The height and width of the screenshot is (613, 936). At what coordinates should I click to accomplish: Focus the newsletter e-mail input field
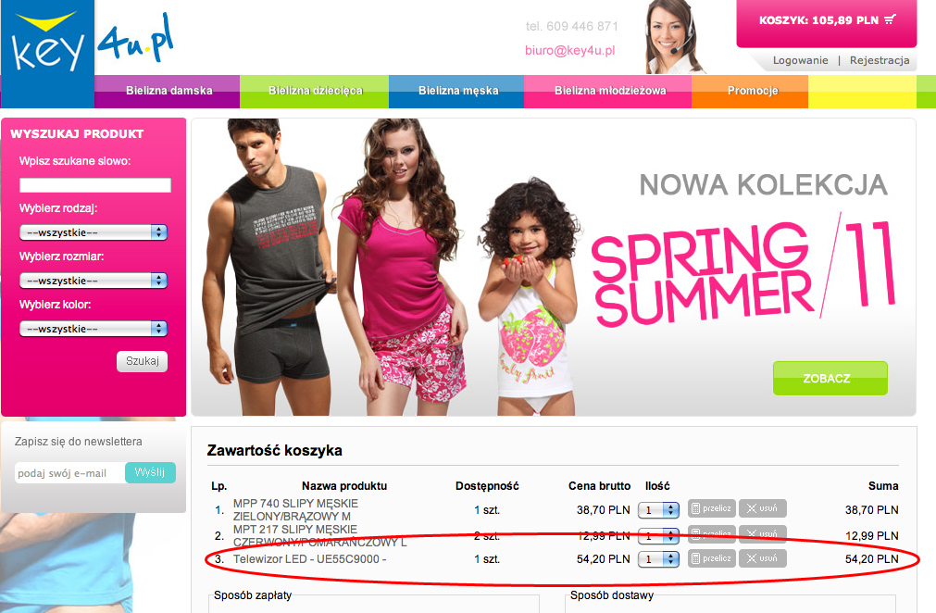(69, 473)
